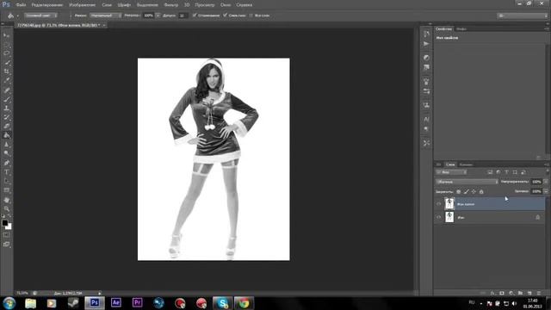Select the Quick Selection tool
Image resolution: width=551 pixels, height=310 pixels.
(x=6, y=63)
